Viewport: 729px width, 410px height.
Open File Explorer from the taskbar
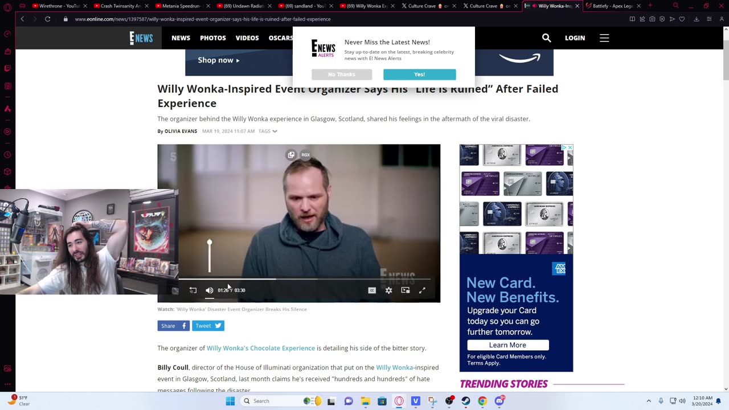(365, 401)
